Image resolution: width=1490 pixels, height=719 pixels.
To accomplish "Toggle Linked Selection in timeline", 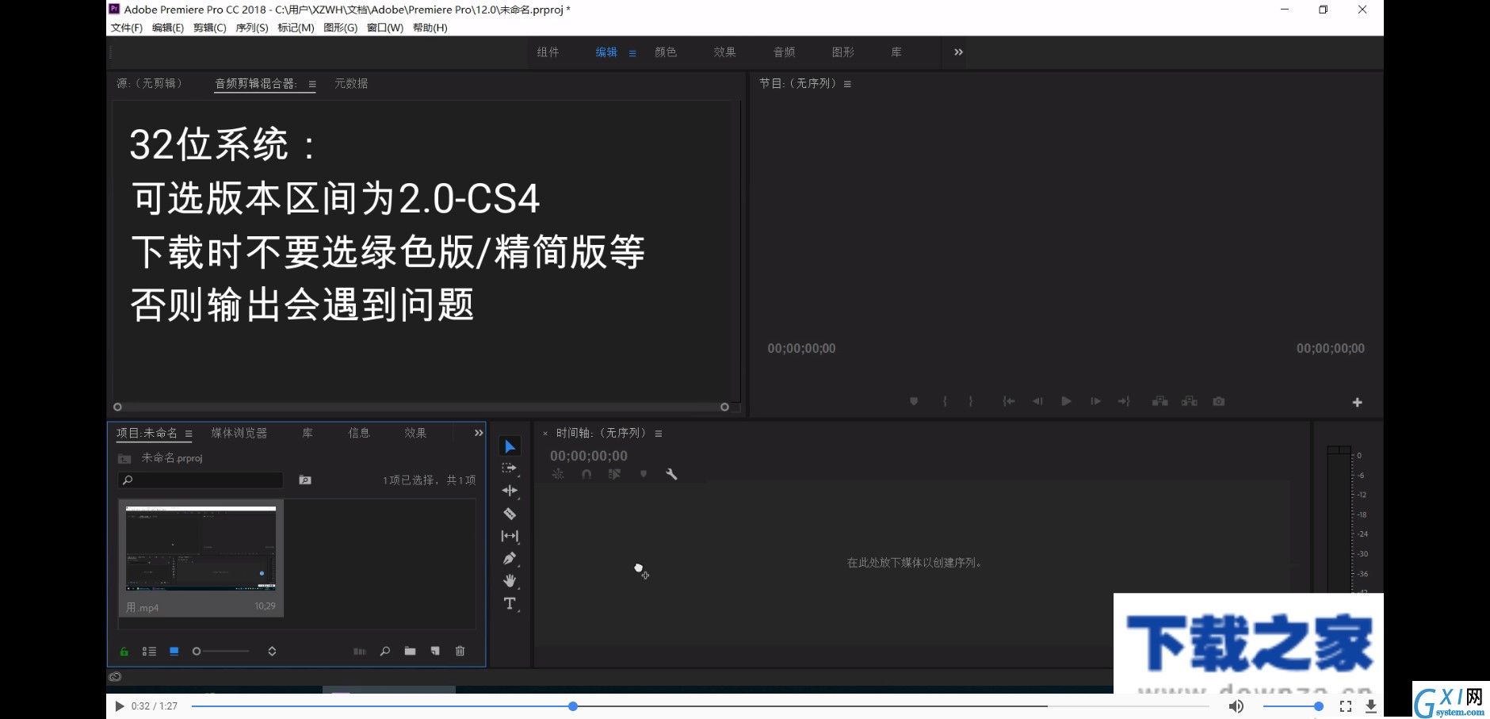I will point(614,474).
